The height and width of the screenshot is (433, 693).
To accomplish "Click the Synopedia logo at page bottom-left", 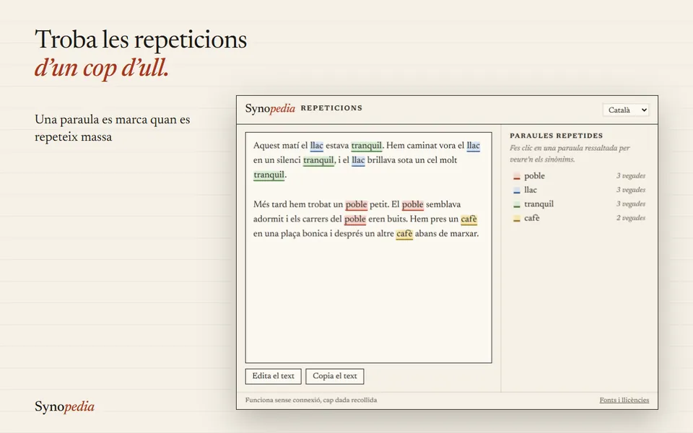I will click(64, 406).
